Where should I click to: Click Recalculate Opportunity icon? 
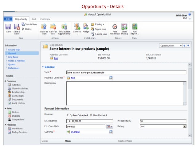click(x=65, y=29)
